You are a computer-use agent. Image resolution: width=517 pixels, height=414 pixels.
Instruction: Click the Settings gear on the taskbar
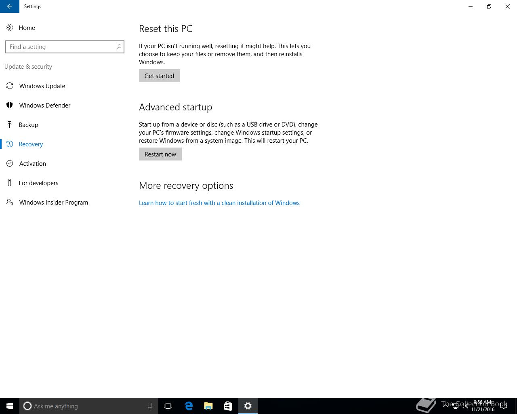coord(248,406)
